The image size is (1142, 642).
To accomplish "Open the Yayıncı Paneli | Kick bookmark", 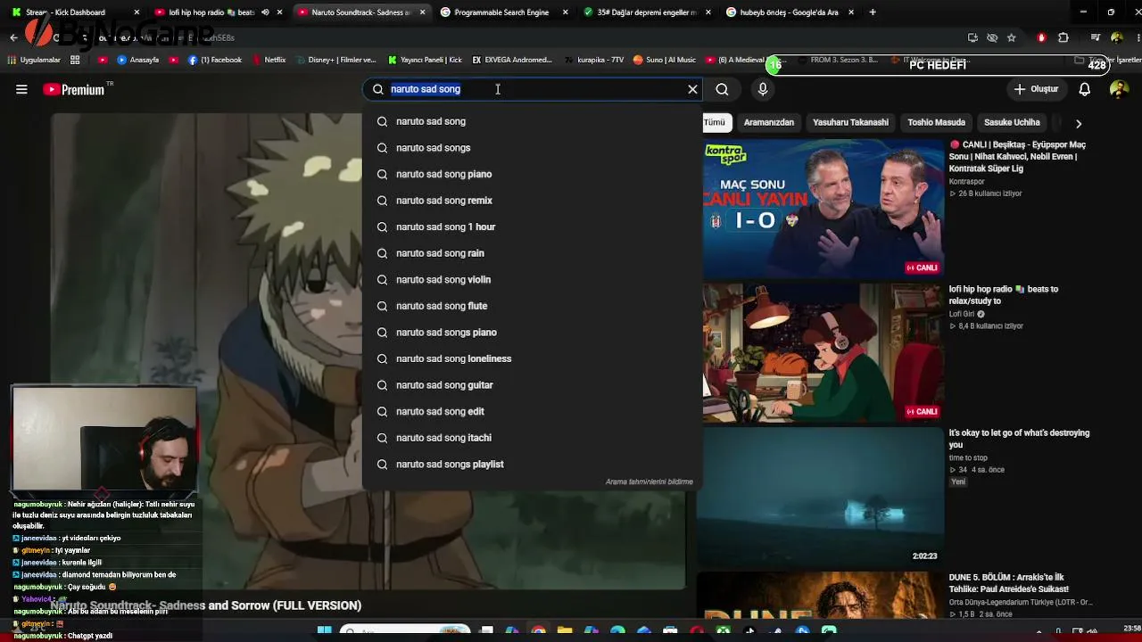I will coord(425,60).
